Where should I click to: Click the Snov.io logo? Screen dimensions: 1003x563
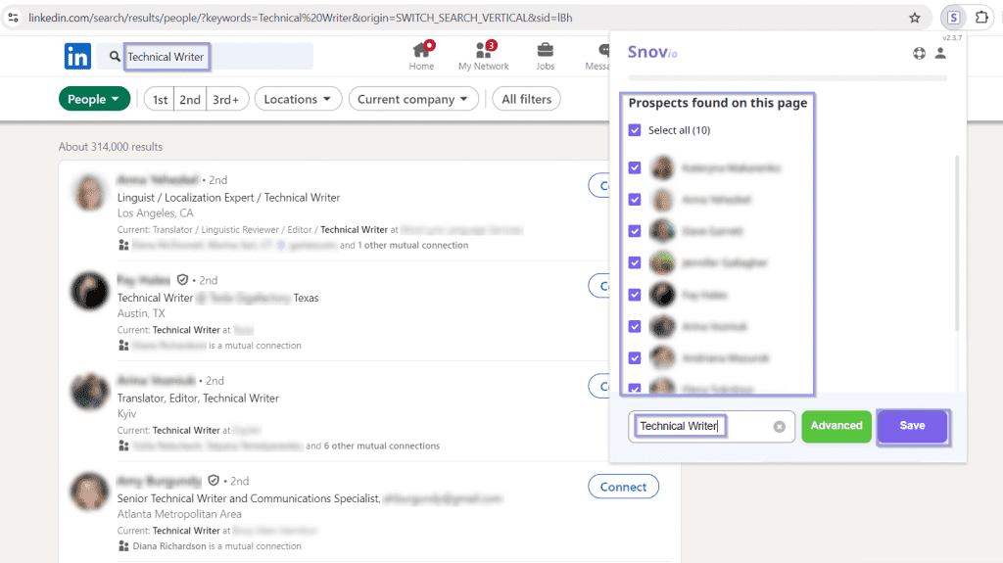[x=651, y=52]
